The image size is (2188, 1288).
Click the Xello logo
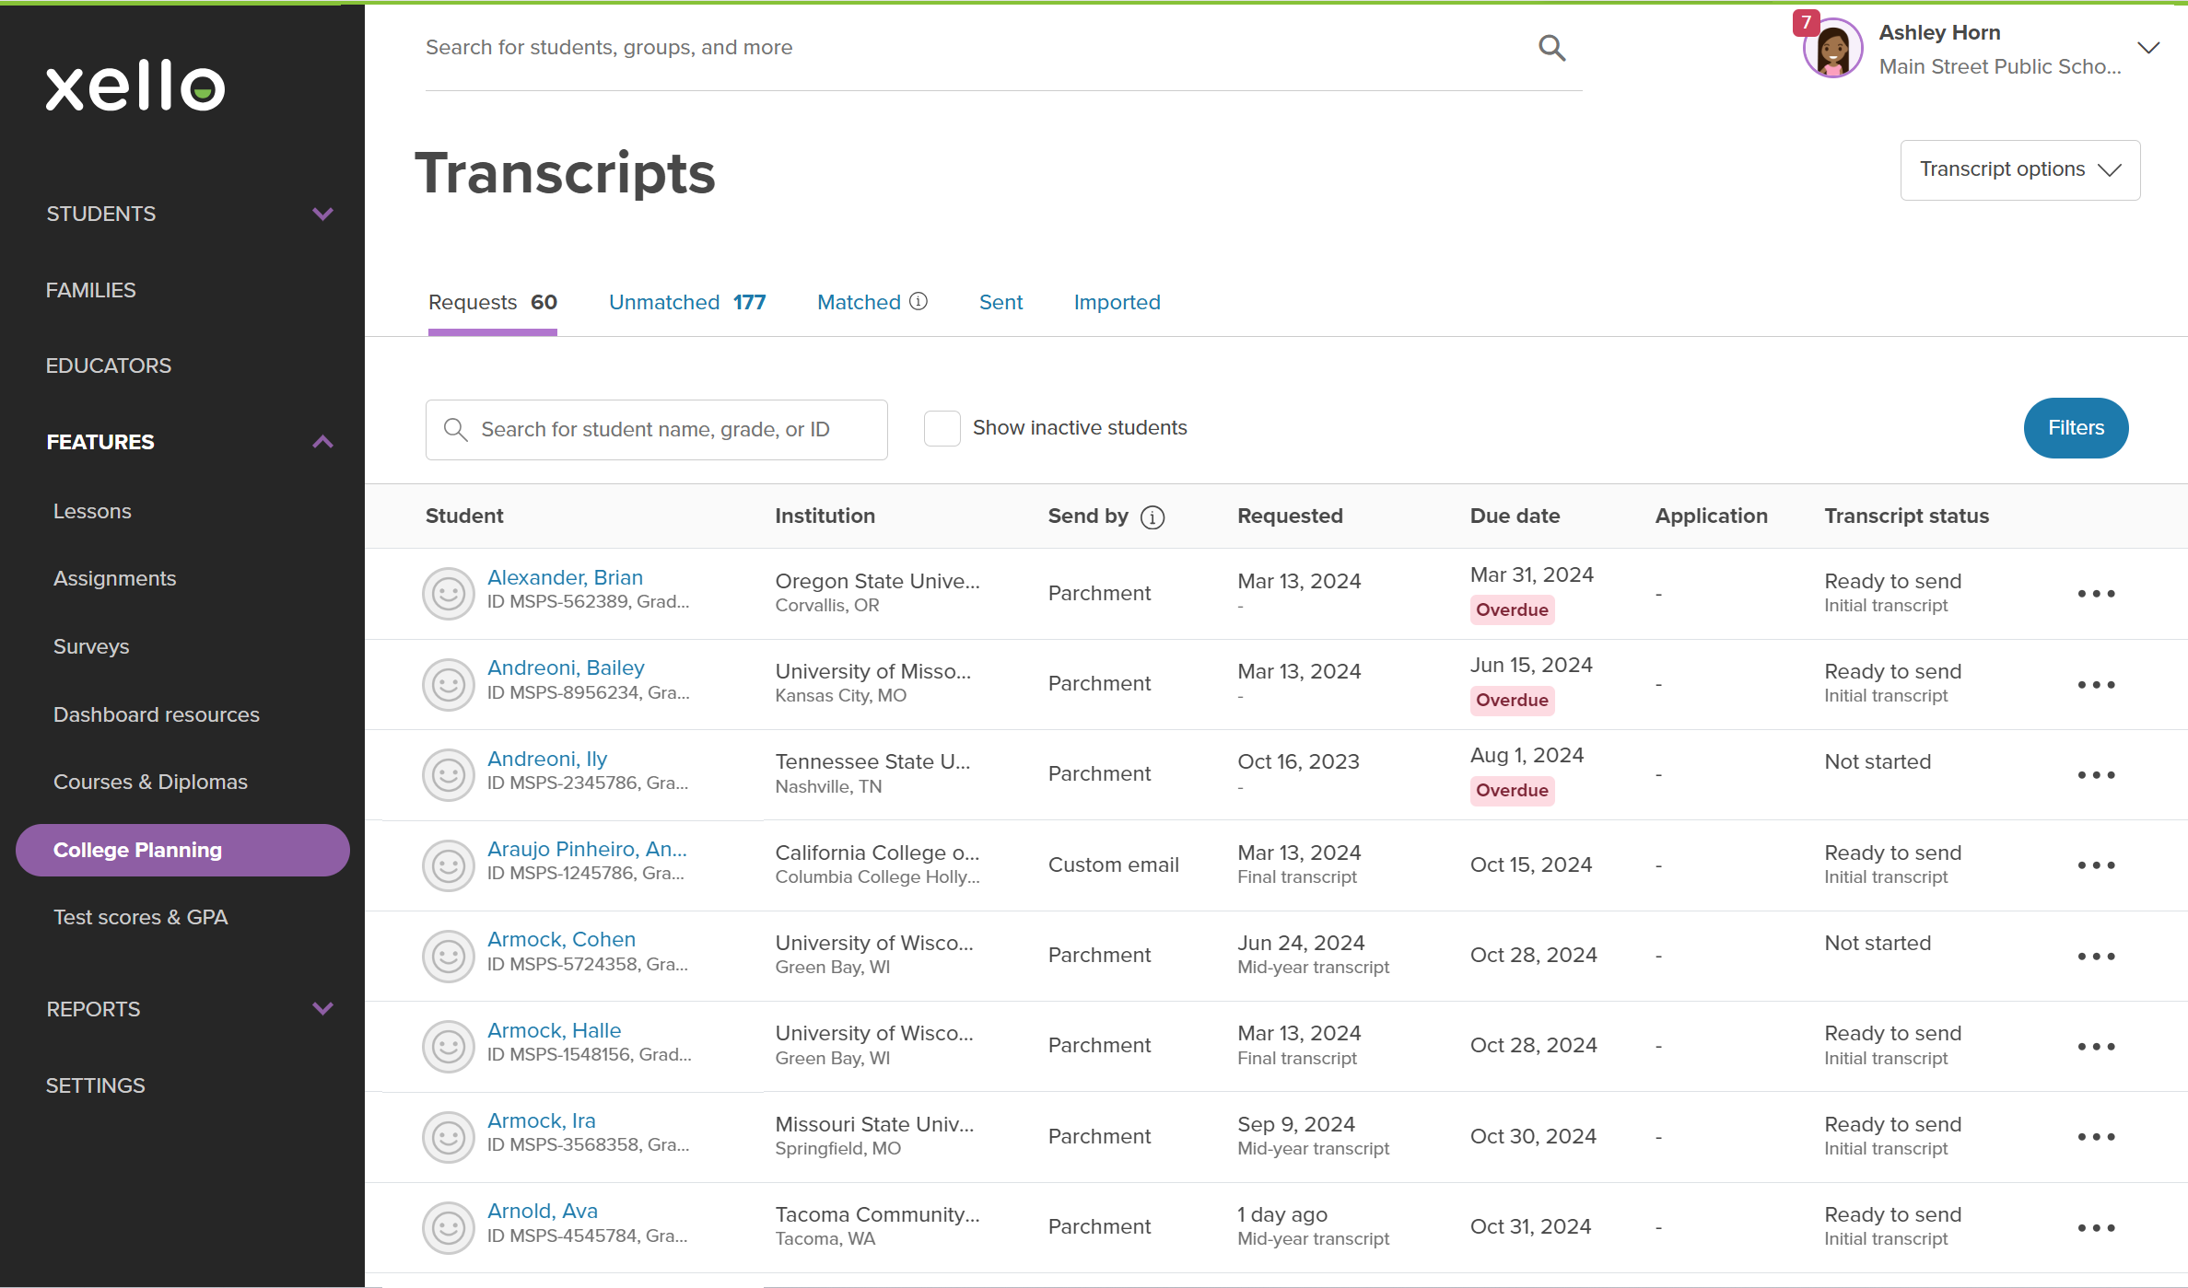pyautogui.click(x=135, y=86)
